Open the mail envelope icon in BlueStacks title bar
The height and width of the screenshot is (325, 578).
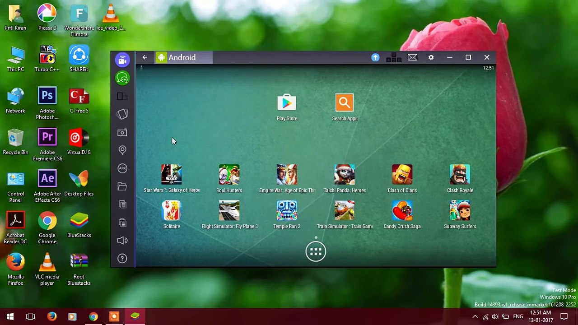tap(412, 57)
